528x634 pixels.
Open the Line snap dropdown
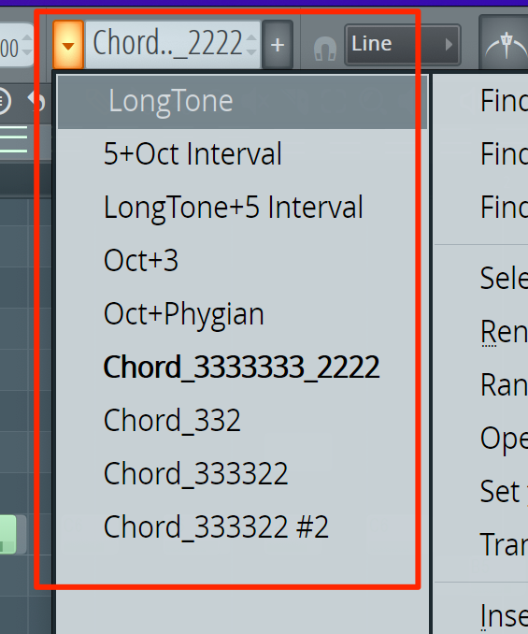tap(403, 45)
